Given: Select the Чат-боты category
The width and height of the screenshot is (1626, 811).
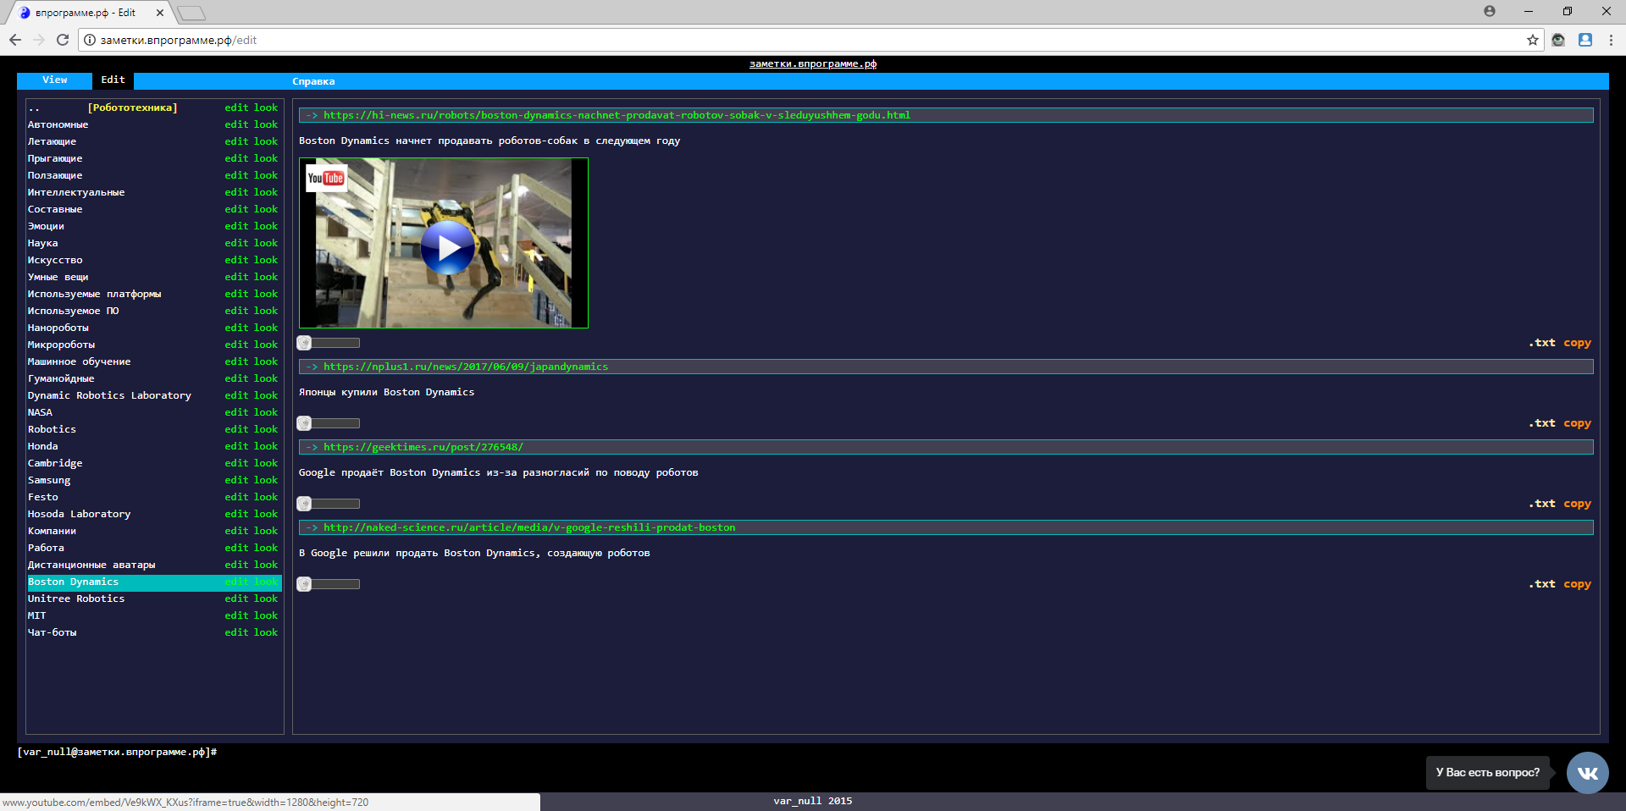Looking at the screenshot, I should click(x=52, y=632).
